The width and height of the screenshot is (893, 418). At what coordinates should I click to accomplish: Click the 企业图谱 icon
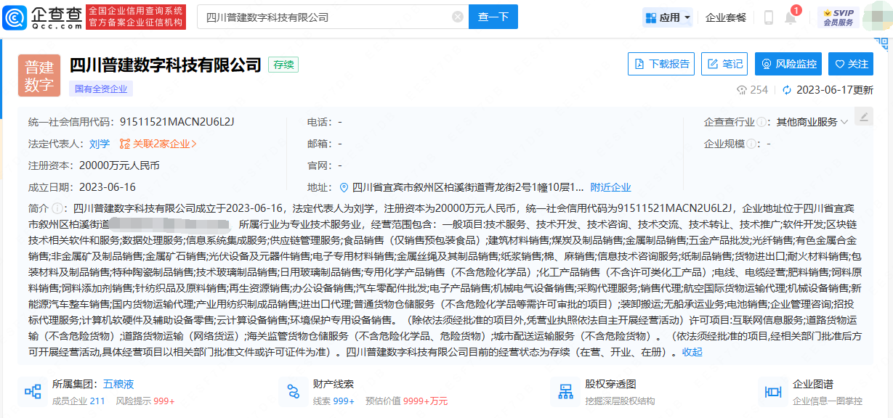coord(772,392)
